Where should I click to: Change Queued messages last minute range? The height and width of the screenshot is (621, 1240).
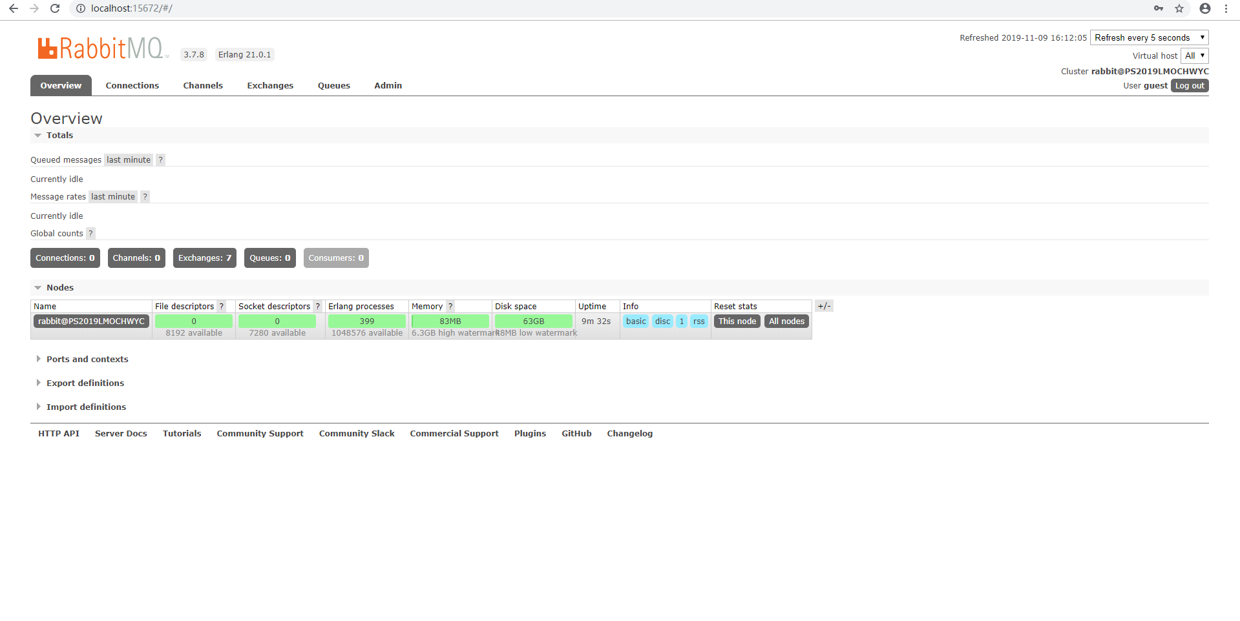[129, 160]
